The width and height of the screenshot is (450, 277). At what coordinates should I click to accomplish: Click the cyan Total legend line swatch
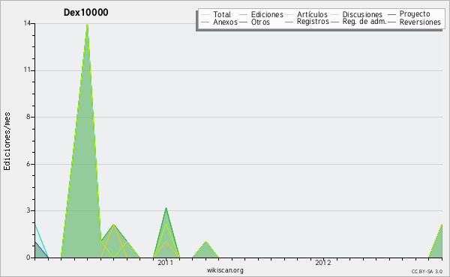(x=205, y=15)
